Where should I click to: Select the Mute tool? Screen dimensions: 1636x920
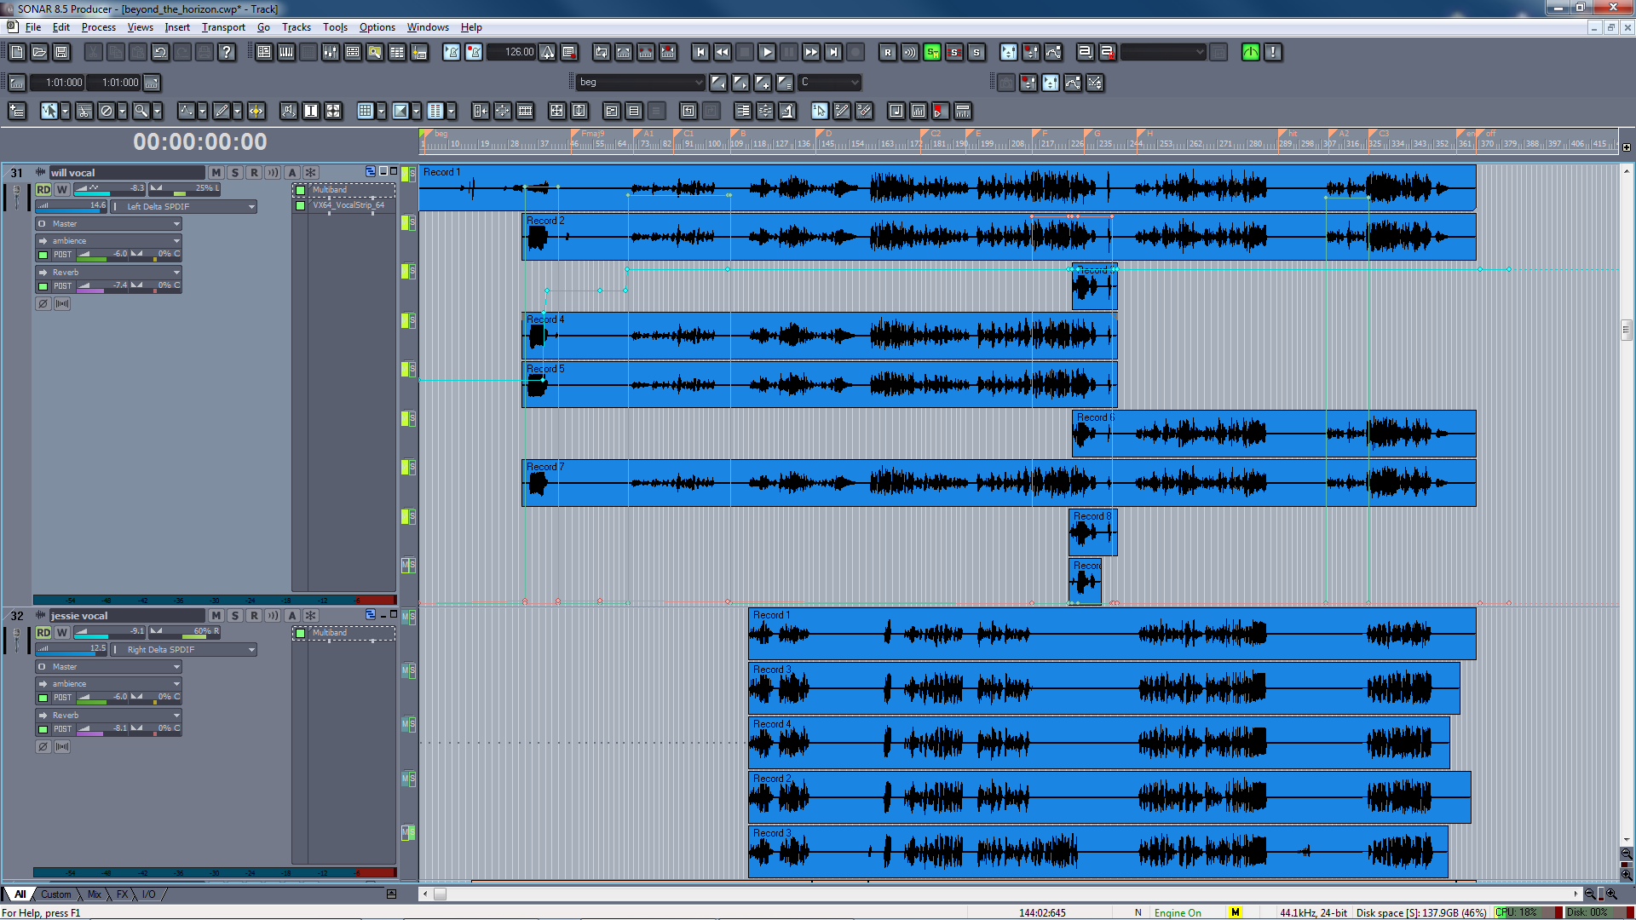pyautogui.click(x=107, y=111)
